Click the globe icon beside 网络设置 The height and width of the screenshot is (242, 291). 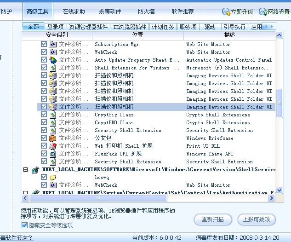pyautogui.click(x=263, y=12)
